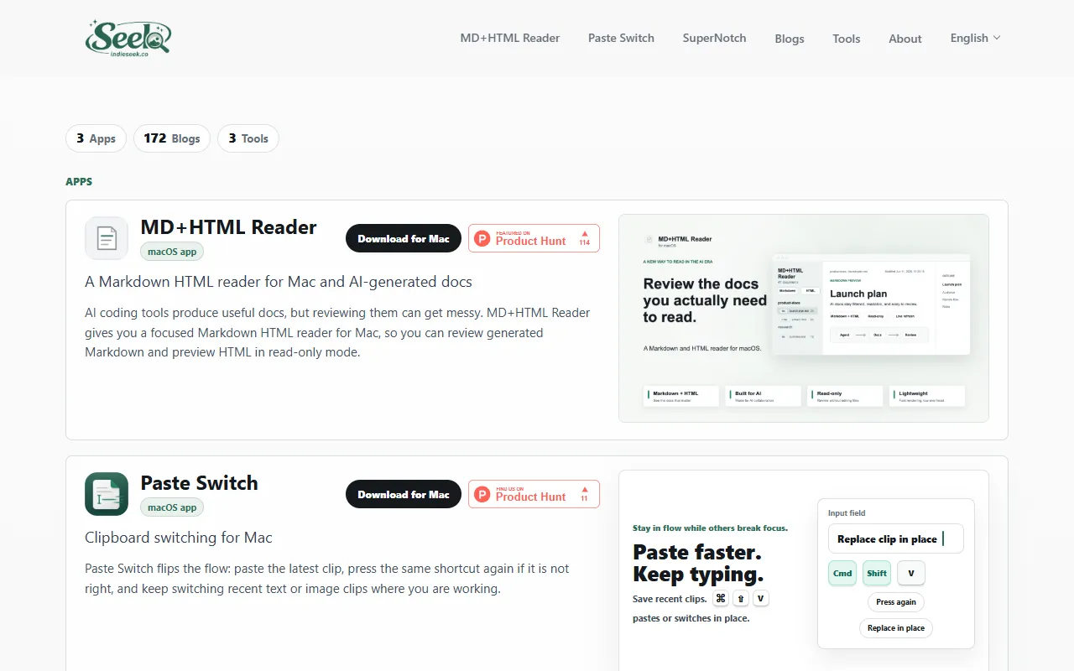Viewport: 1074px width, 671px height.
Task: Select the 3 Apps pill
Action: coord(96,138)
